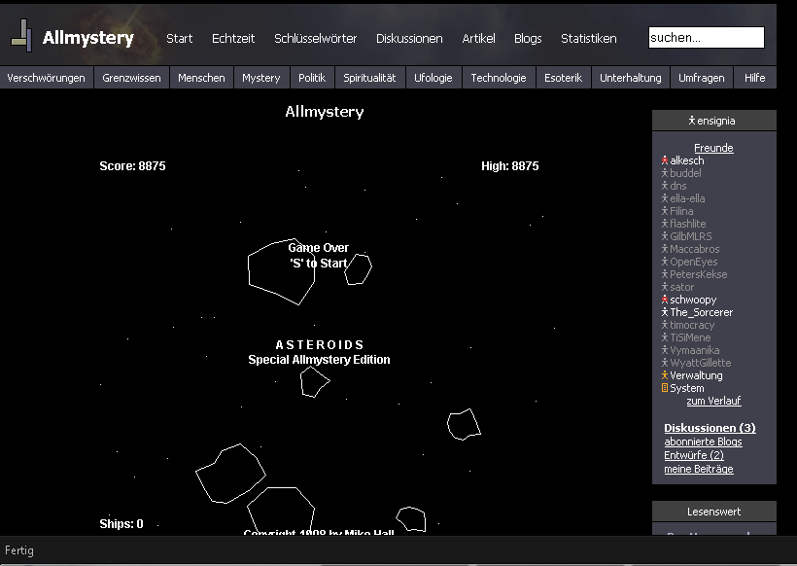Open Diskussionen in the top navigation
The width and height of the screenshot is (797, 566).
(x=409, y=38)
